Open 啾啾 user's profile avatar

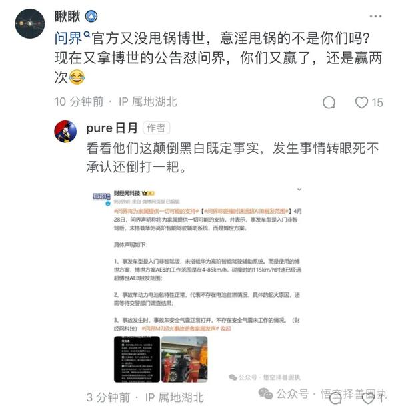click(x=30, y=24)
